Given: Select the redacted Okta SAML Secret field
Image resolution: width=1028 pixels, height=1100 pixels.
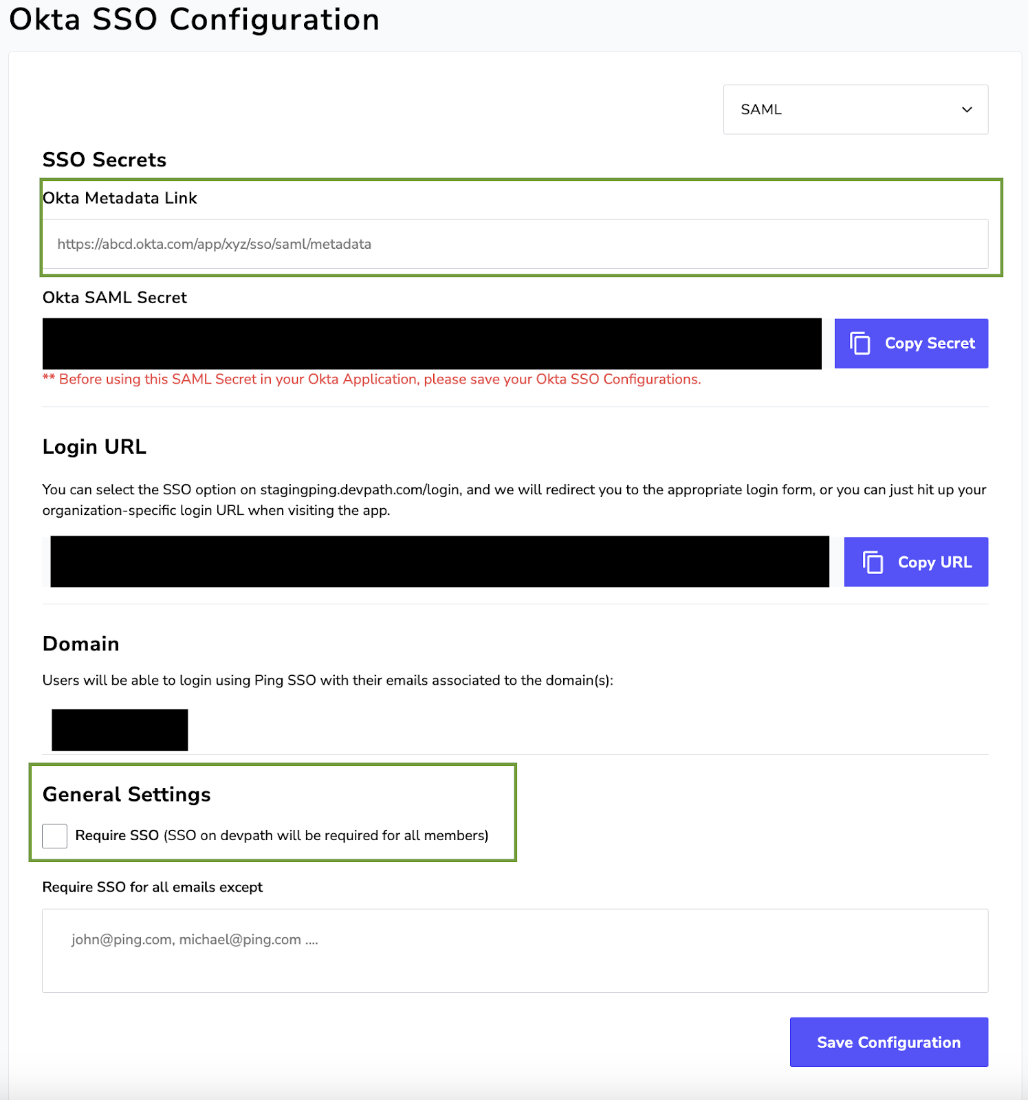Looking at the screenshot, I should 432,344.
